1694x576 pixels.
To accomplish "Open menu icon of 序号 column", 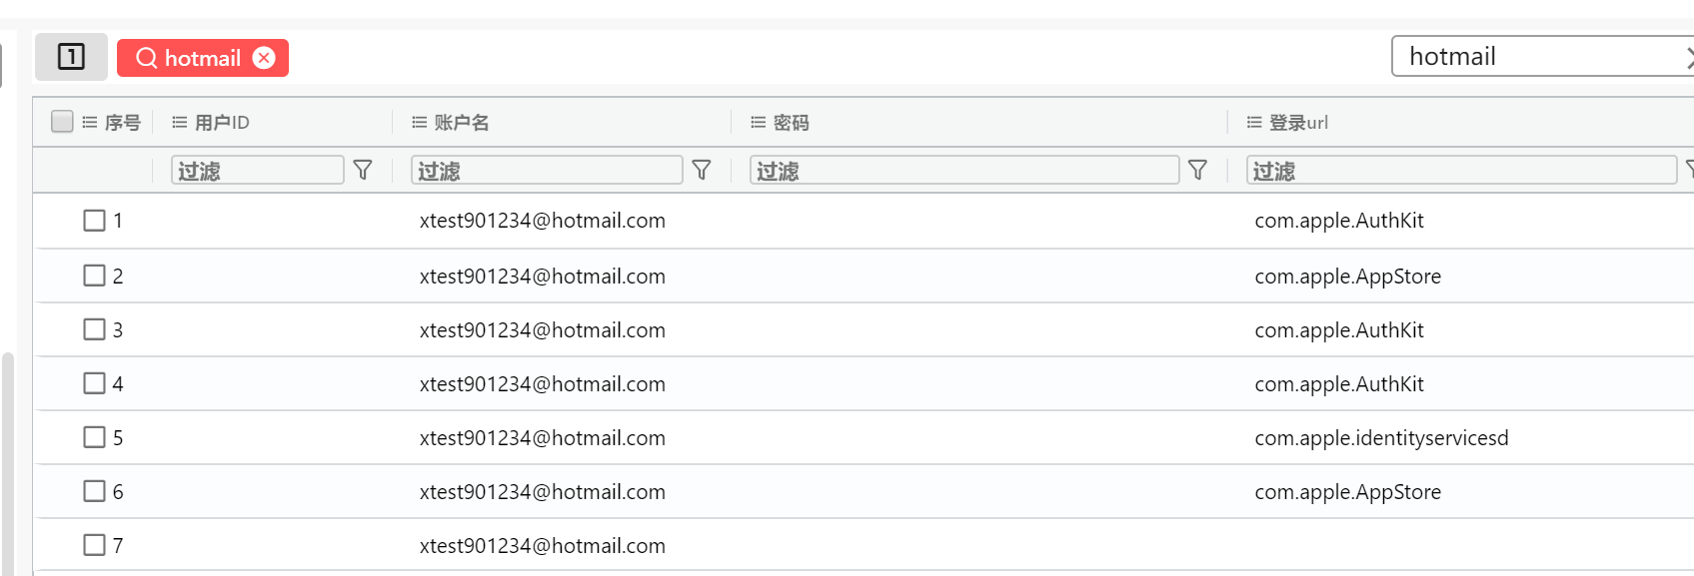I will point(90,122).
